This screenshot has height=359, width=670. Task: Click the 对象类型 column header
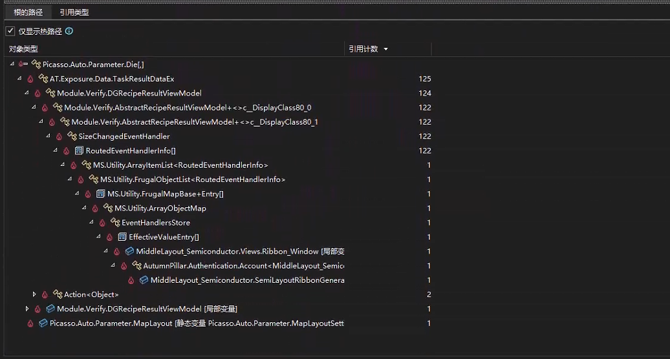(24, 49)
